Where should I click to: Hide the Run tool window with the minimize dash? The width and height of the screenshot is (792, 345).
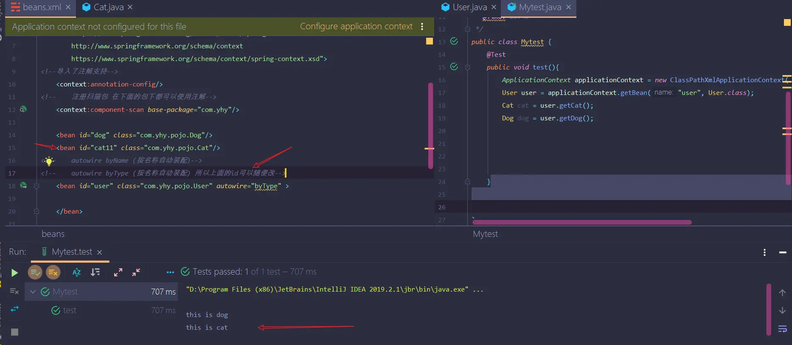click(x=783, y=252)
